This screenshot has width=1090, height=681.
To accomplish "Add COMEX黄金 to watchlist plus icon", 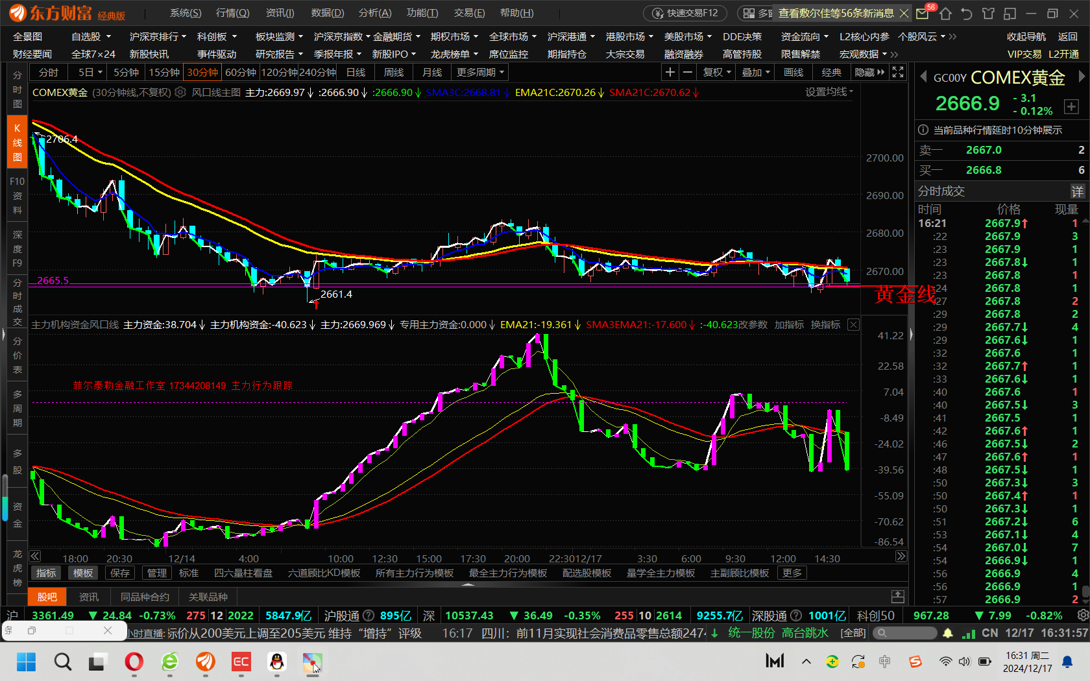I will tap(1071, 106).
